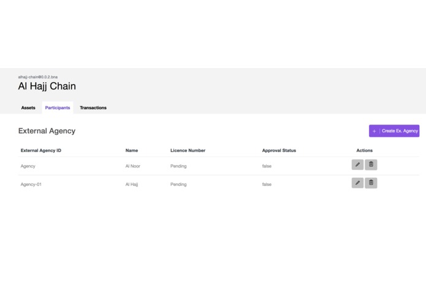Edit the Al Noor agency row
This screenshot has height=303, width=426.
[x=357, y=164]
